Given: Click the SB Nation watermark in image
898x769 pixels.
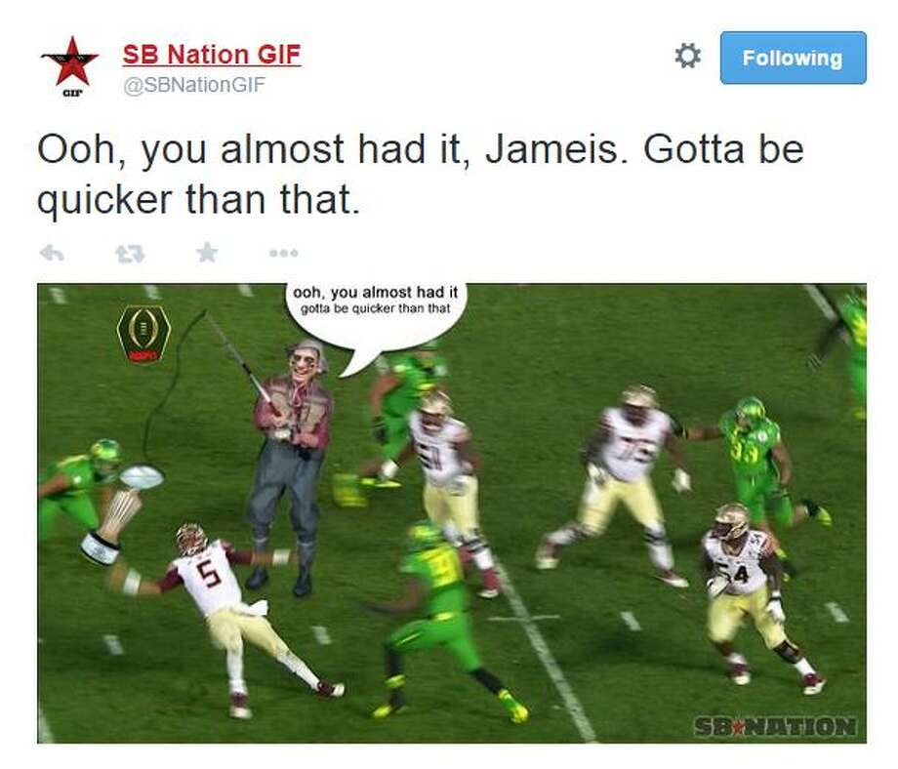Looking at the screenshot, I should point(775,727).
